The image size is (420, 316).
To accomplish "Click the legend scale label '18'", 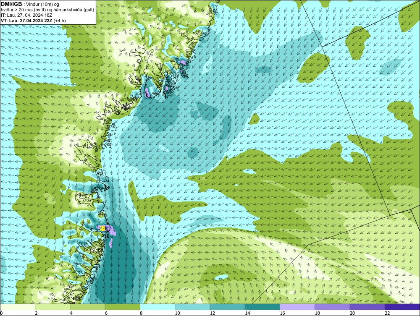I will (x=318, y=313).
